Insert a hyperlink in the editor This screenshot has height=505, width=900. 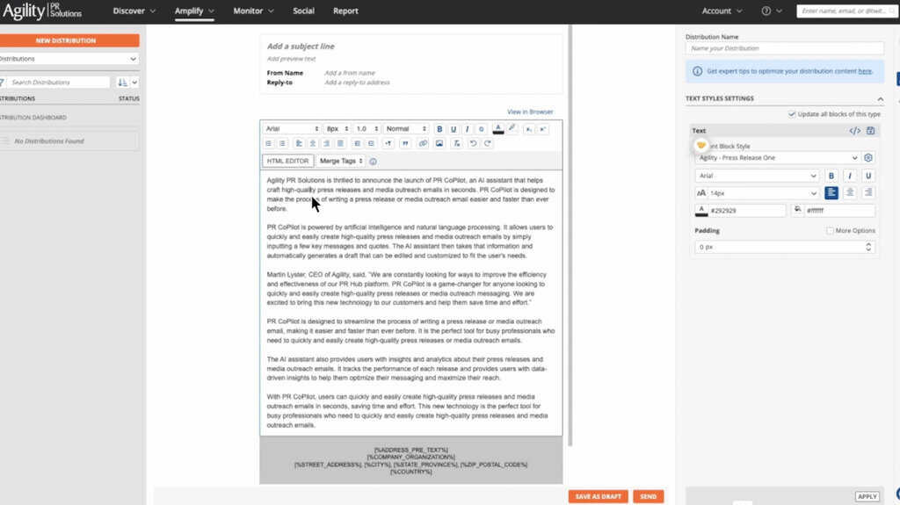423,143
